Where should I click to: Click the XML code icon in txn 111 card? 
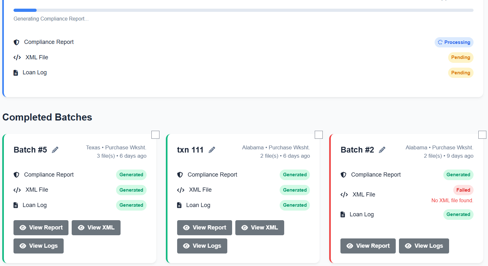181,190
